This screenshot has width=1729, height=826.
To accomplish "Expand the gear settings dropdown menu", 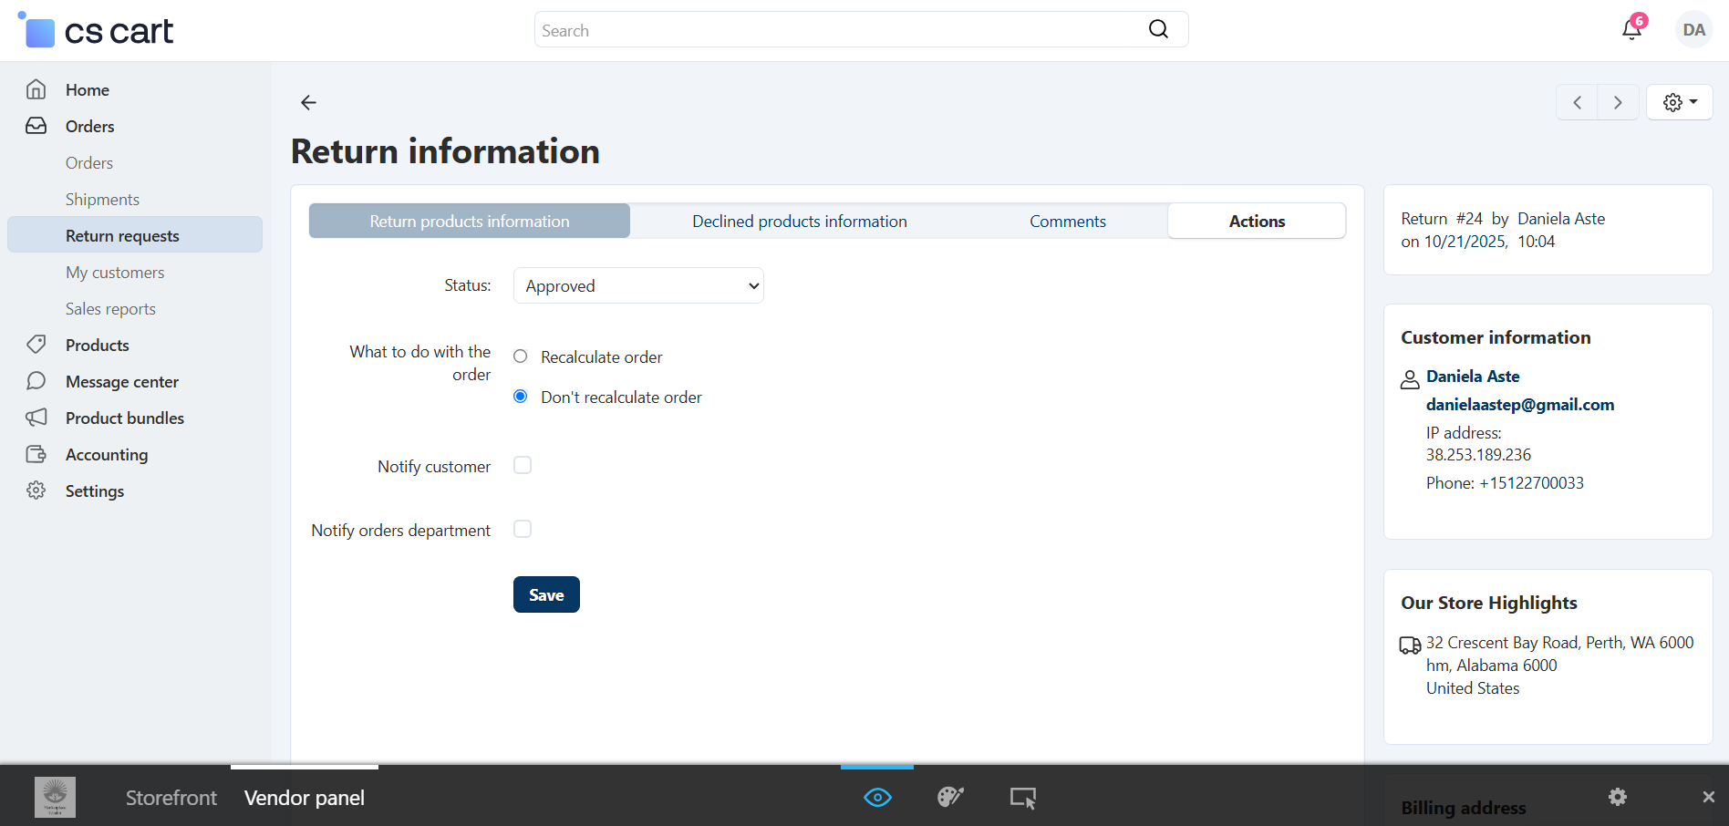I will click(x=1679, y=103).
